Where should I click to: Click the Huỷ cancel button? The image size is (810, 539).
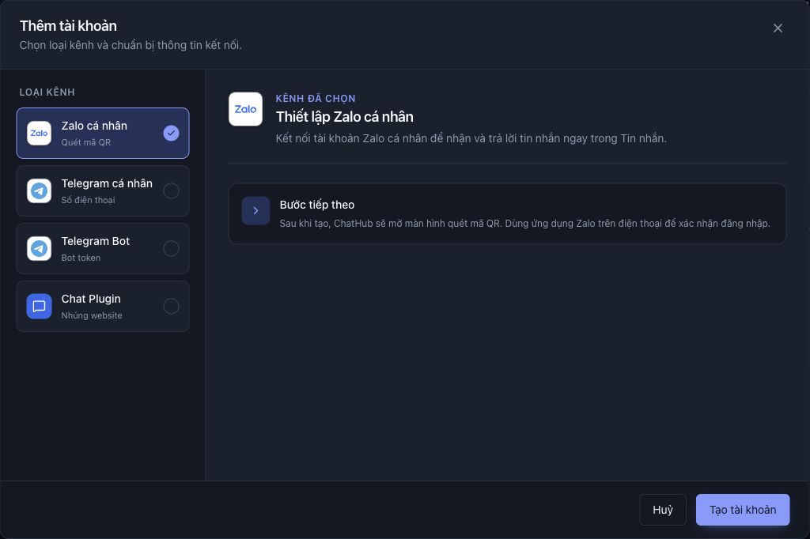point(663,510)
